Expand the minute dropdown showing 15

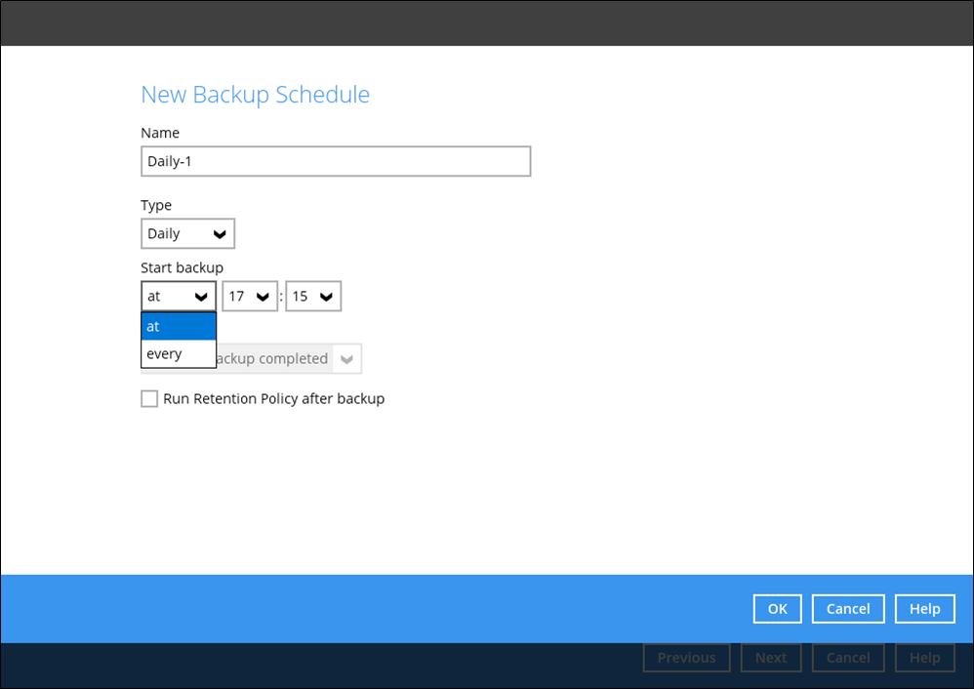(312, 297)
